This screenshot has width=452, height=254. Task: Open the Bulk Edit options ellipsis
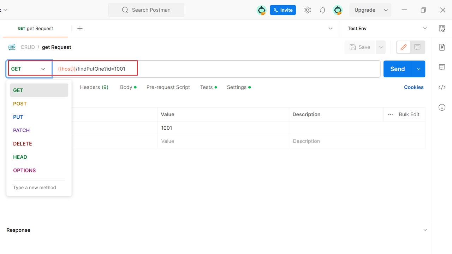[x=391, y=114]
